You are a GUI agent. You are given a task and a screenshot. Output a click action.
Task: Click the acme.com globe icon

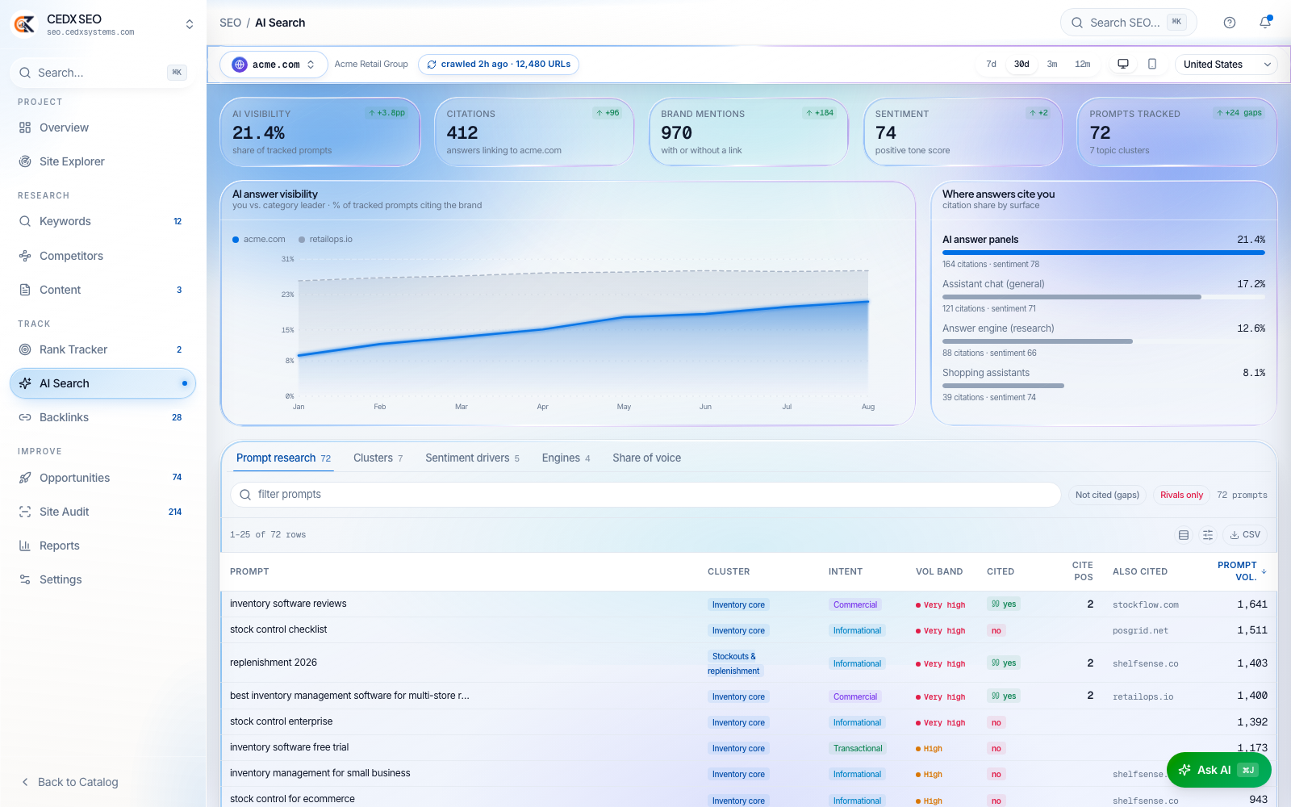click(240, 65)
